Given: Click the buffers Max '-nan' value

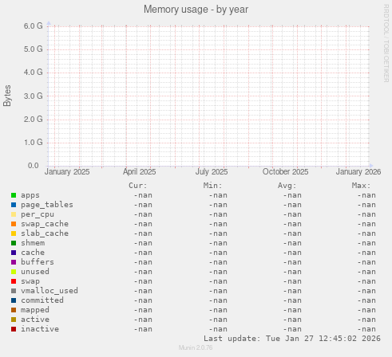Looking at the screenshot, I should (366, 262).
